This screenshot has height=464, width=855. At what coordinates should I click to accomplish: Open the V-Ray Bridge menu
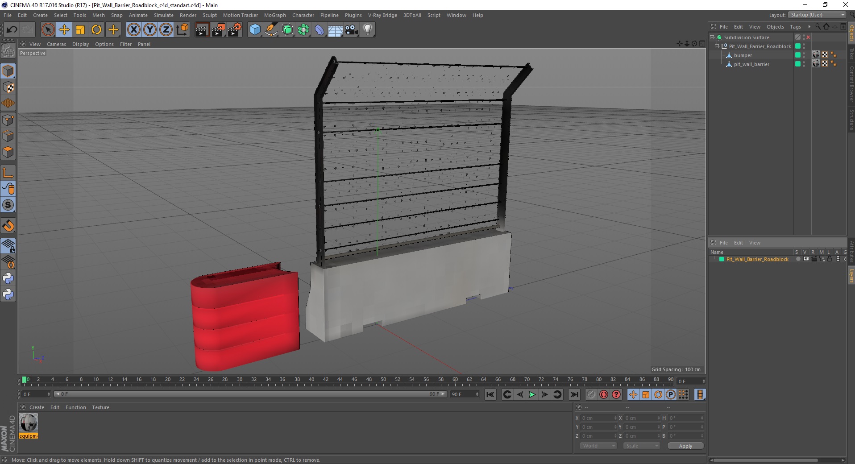click(382, 15)
